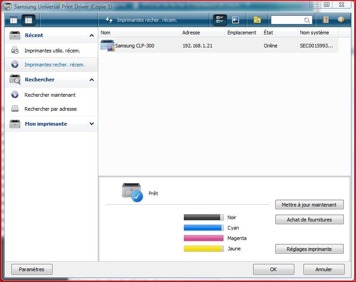
Task: Click the Imprimantes recher. récem. toolbar title
Action: tap(147, 20)
